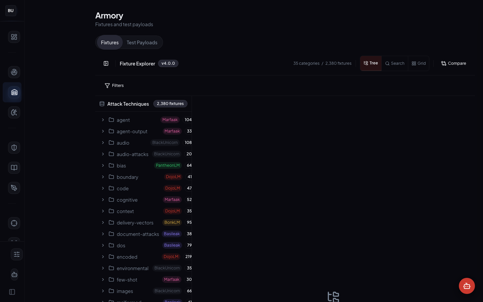Open the Compare panel
This screenshot has height=302, width=483.
pyautogui.click(x=453, y=63)
